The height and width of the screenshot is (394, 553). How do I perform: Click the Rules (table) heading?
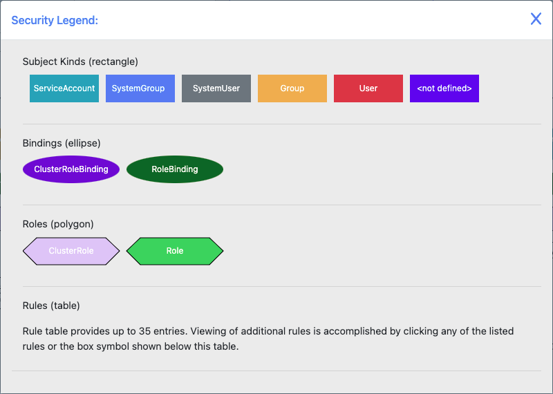[51, 306]
